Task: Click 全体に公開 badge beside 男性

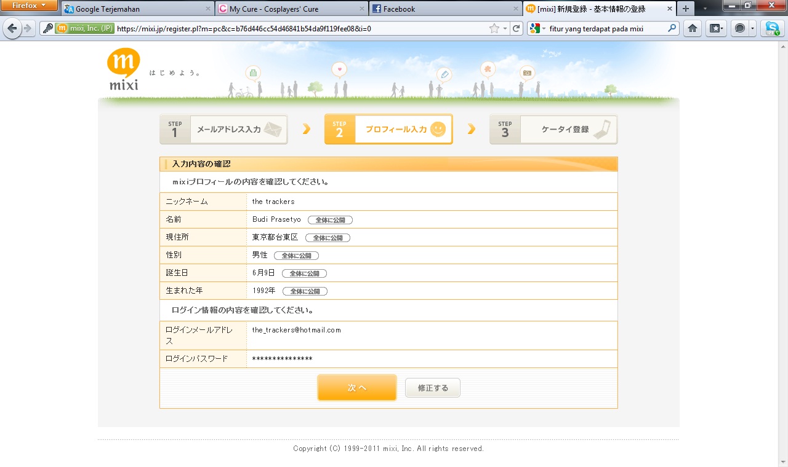Action: (x=296, y=256)
